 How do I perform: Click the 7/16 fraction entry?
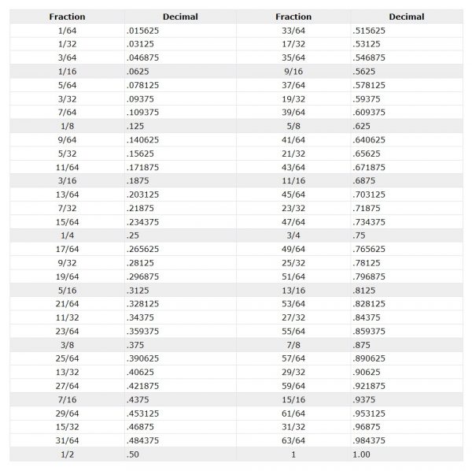tap(67, 399)
